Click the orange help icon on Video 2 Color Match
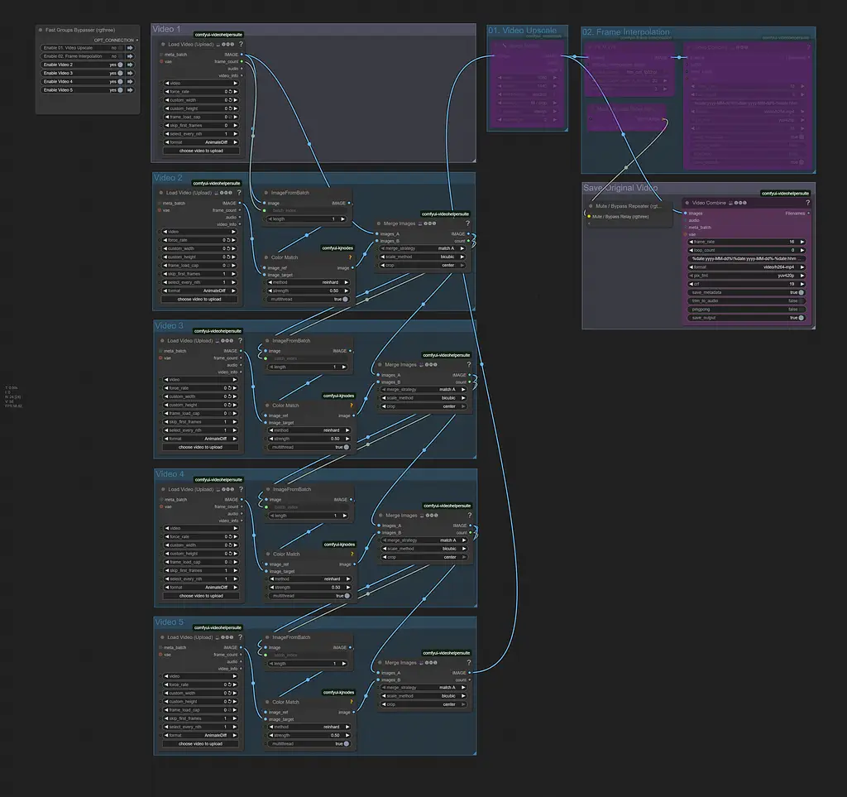The image size is (847, 797). coord(350,257)
